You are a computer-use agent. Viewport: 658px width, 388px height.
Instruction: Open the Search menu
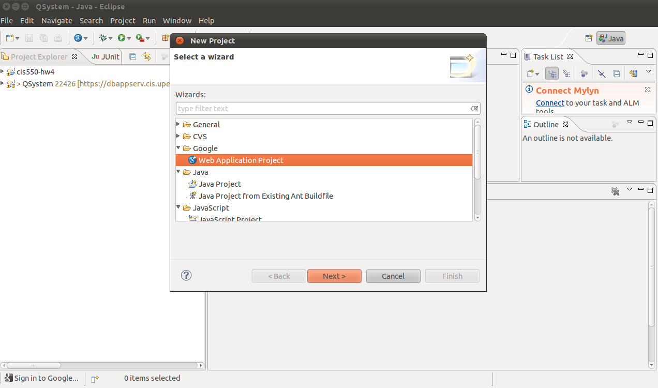coord(92,21)
